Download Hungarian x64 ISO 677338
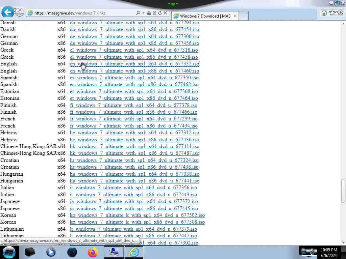346x259 pixels. (134, 174)
